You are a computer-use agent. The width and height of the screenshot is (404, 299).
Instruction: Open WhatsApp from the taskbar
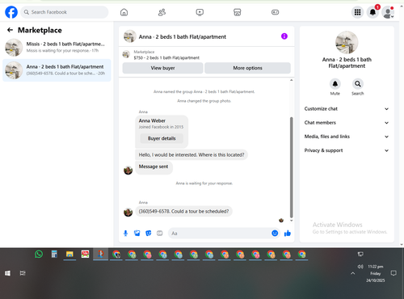pos(39,254)
